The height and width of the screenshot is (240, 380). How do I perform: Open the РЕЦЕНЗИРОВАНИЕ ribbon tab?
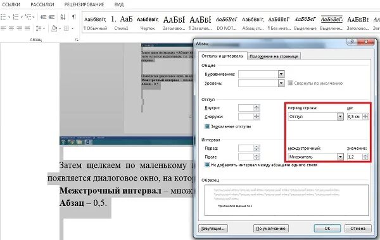(84, 4)
